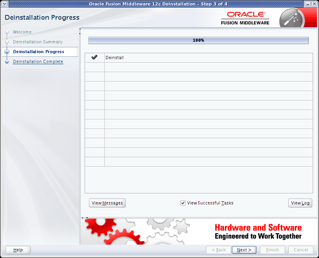Close the deinstaller window
Viewport: 319px width, 258px height.
coord(314,4)
